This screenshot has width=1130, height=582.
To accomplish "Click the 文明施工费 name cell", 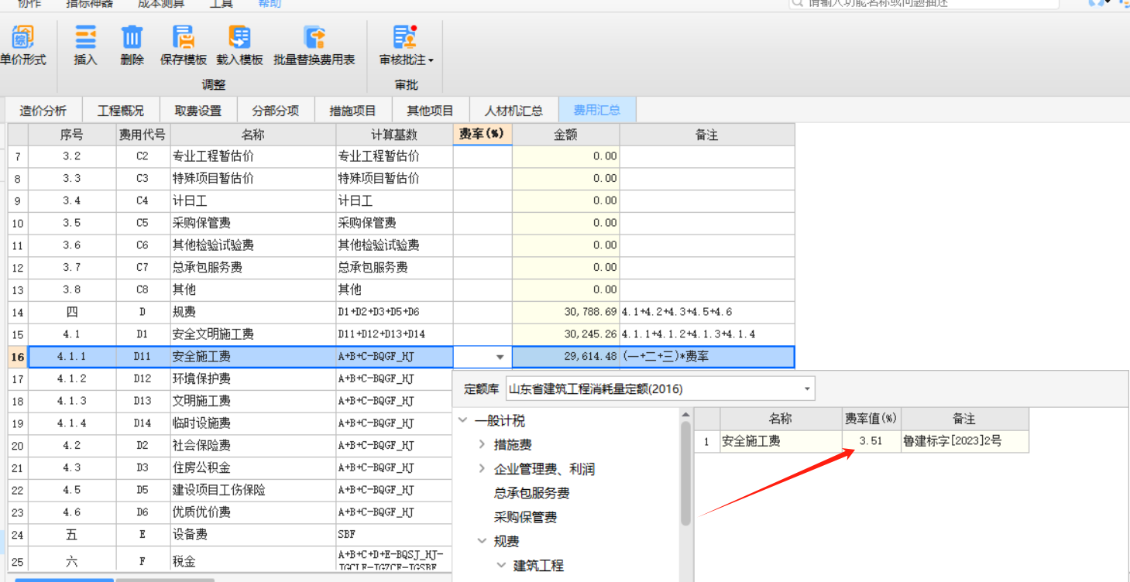I will click(x=253, y=401).
